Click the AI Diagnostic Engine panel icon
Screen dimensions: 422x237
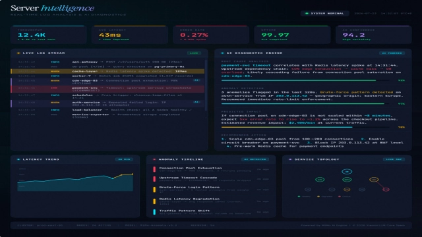[x=222, y=53]
